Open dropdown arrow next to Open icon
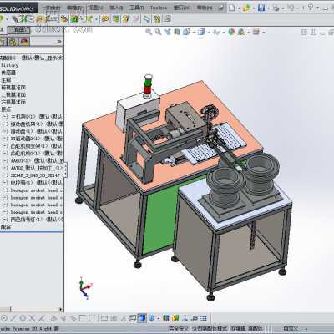The height and width of the screenshot is (334, 334). 253,8
